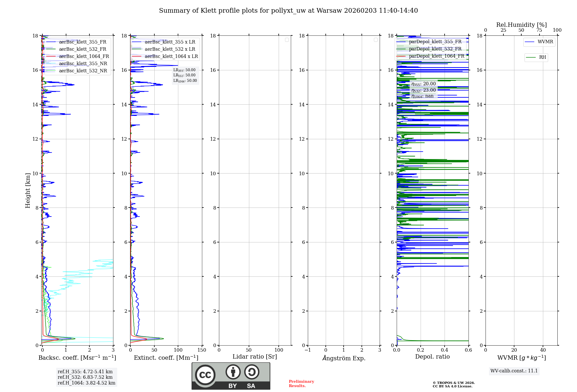Screen dimensions: 577x392
Task: Click the BY label on license badge
Action: (233, 386)
